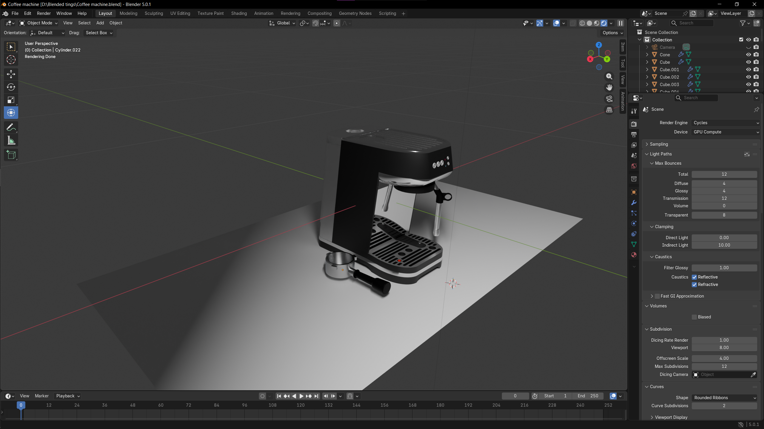This screenshot has width=764, height=429.
Task: Switch viewport to solid shading
Action: pyautogui.click(x=589, y=23)
